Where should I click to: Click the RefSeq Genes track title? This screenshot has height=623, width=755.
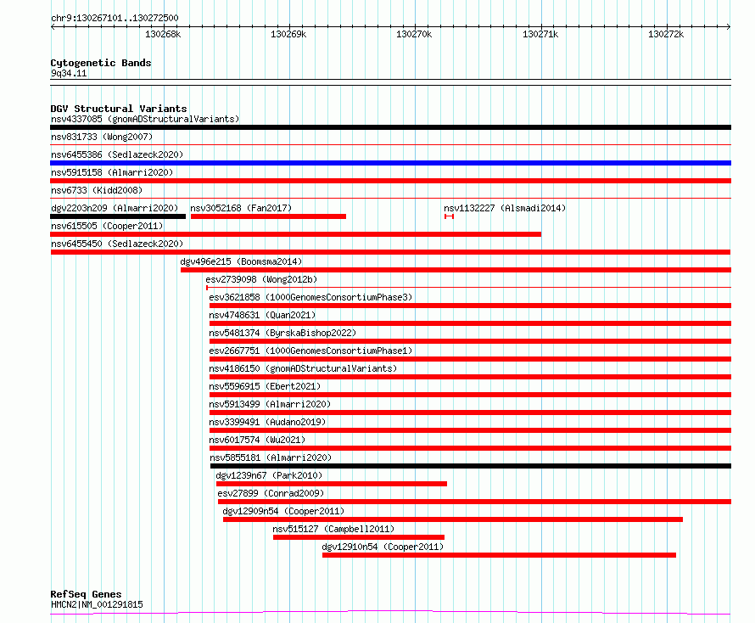point(86,594)
